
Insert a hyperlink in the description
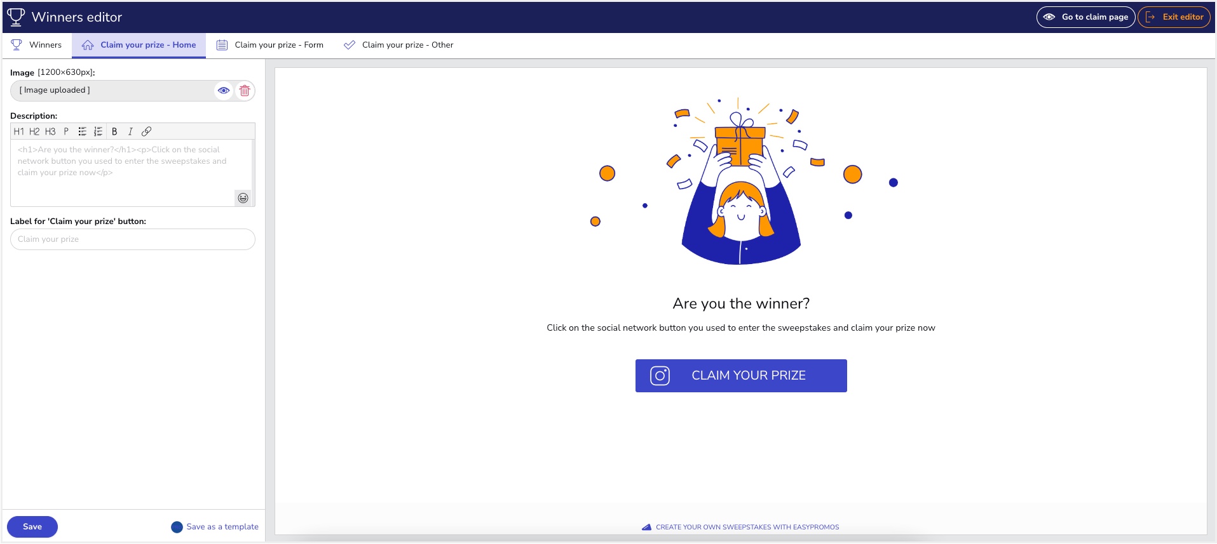tap(146, 131)
